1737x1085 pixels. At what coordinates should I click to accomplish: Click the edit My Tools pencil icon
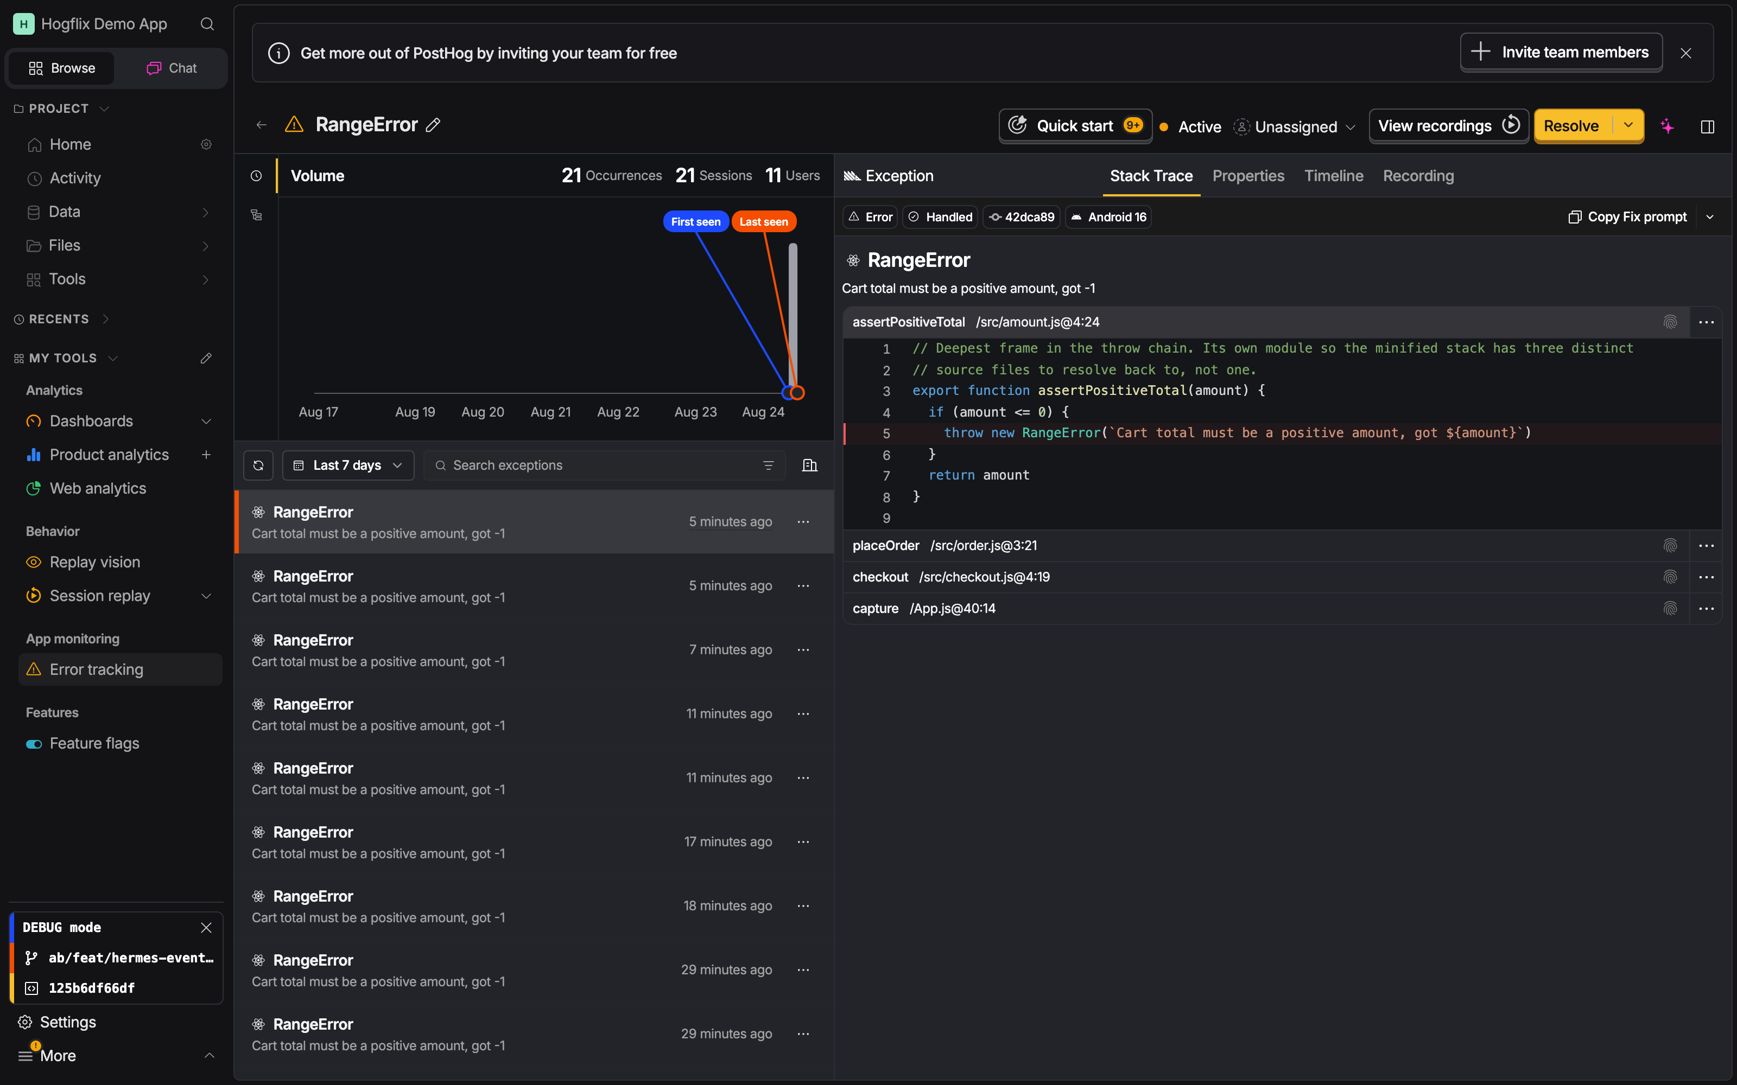(206, 358)
